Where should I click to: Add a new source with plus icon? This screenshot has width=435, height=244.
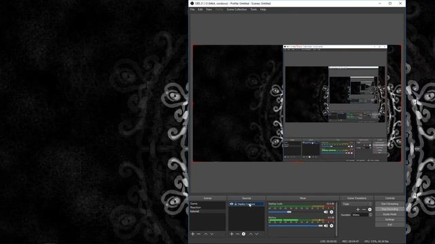tap(232, 234)
